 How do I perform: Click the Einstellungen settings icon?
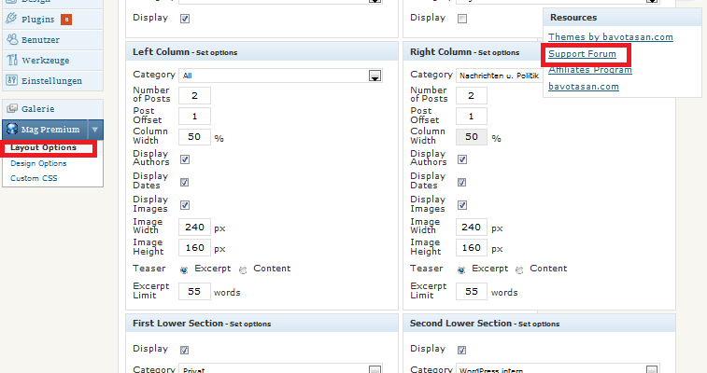tap(12, 80)
